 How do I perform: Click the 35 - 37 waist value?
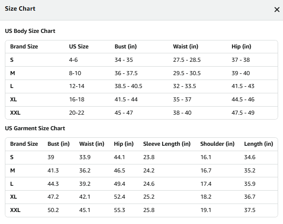[182, 100]
